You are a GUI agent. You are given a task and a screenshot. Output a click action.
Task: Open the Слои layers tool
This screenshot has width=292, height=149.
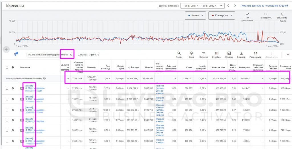(191, 55)
